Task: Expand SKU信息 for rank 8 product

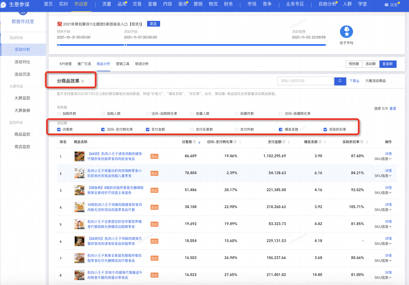Action: point(383,278)
